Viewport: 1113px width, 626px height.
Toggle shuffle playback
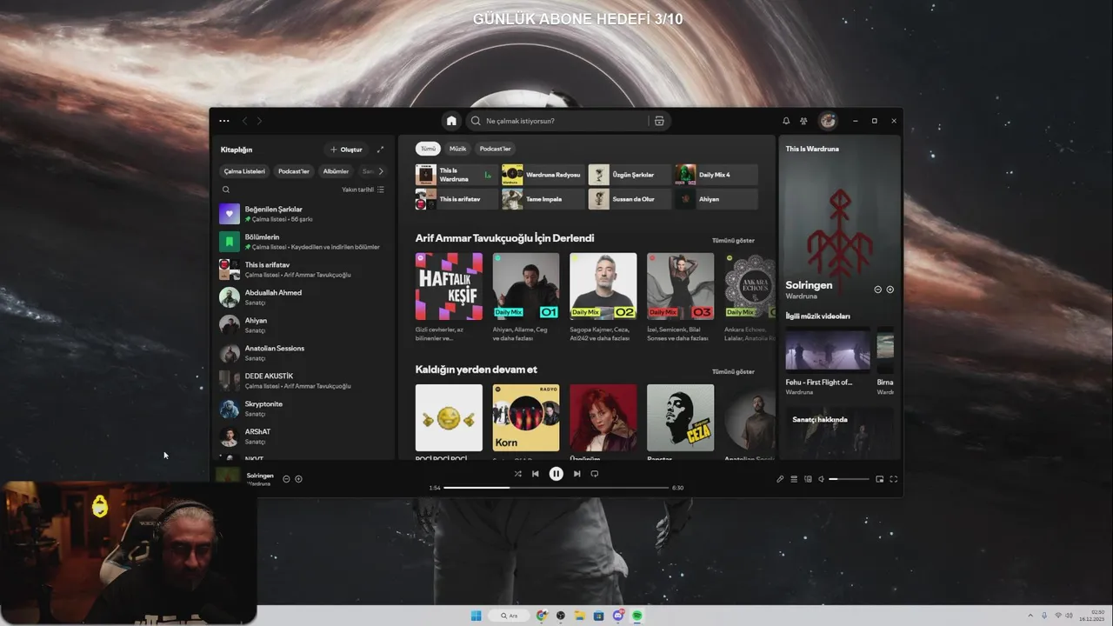pyautogui.click(x=517, y=474)
